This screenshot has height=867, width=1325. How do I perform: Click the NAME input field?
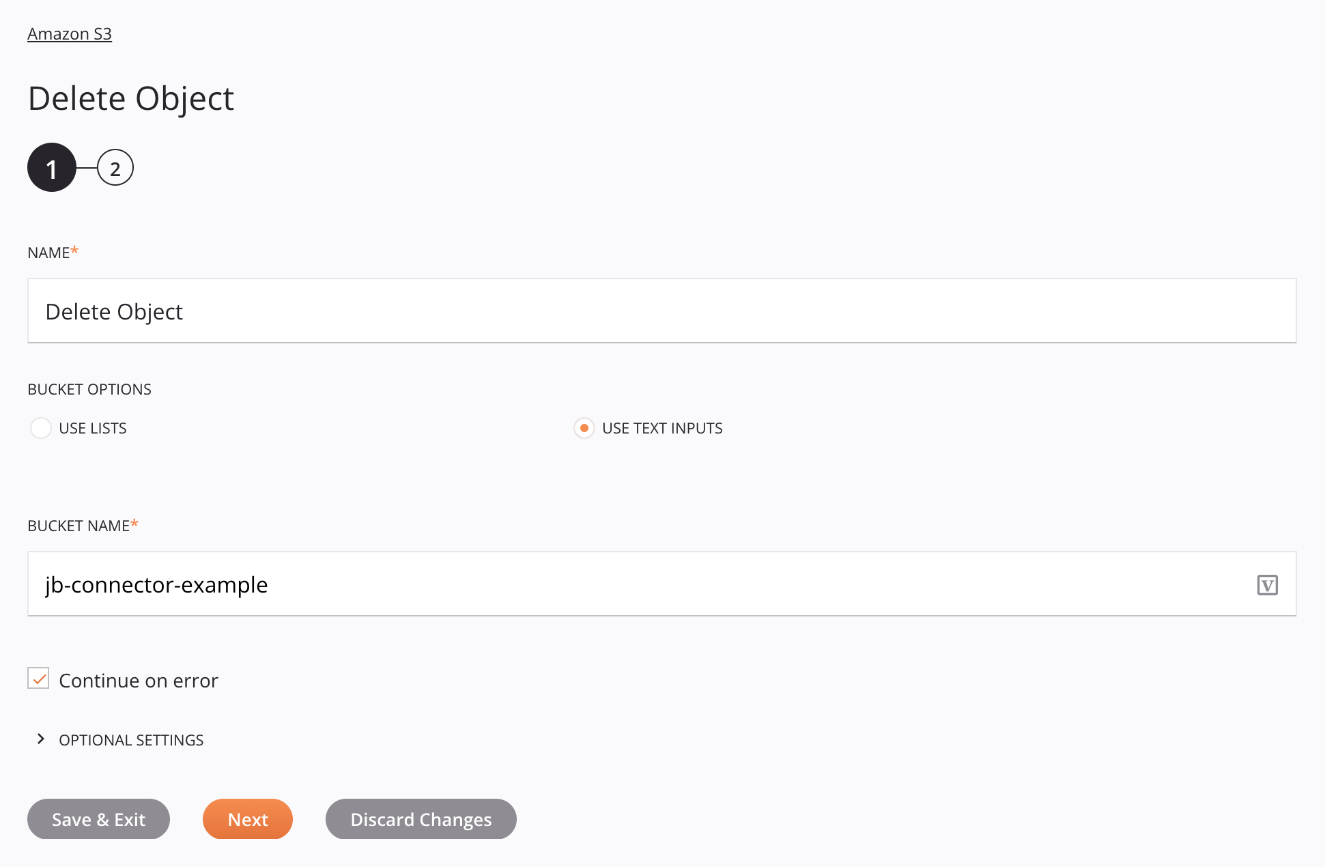[662, 311]
